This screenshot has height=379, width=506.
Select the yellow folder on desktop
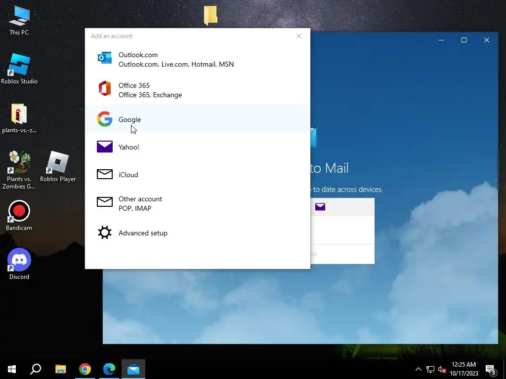click(x=211, y=15)
